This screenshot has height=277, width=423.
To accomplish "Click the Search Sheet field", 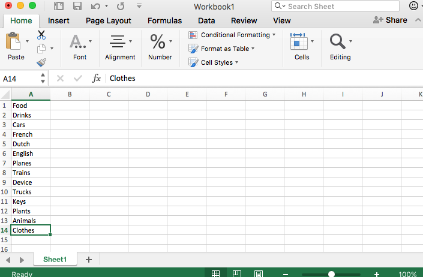I will tap(335, 6).
